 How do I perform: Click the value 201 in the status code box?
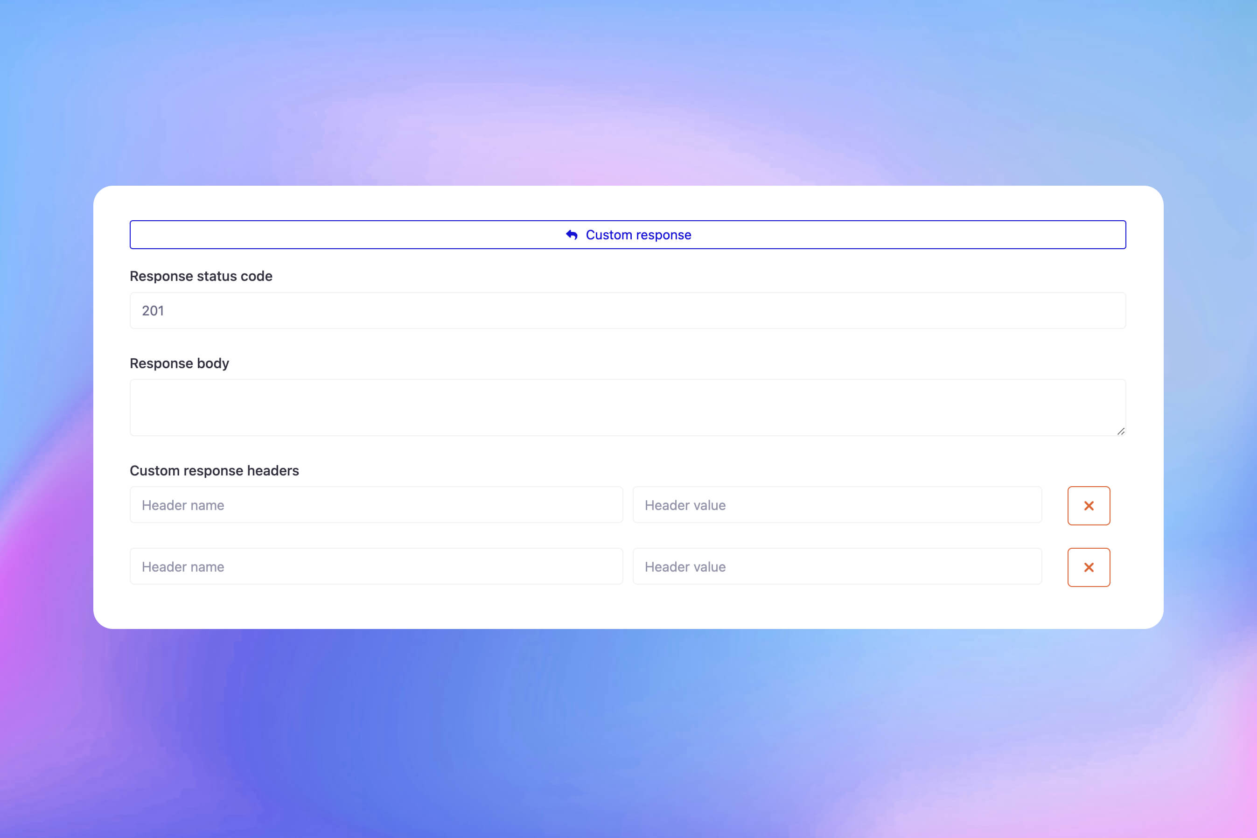point(153,310)
